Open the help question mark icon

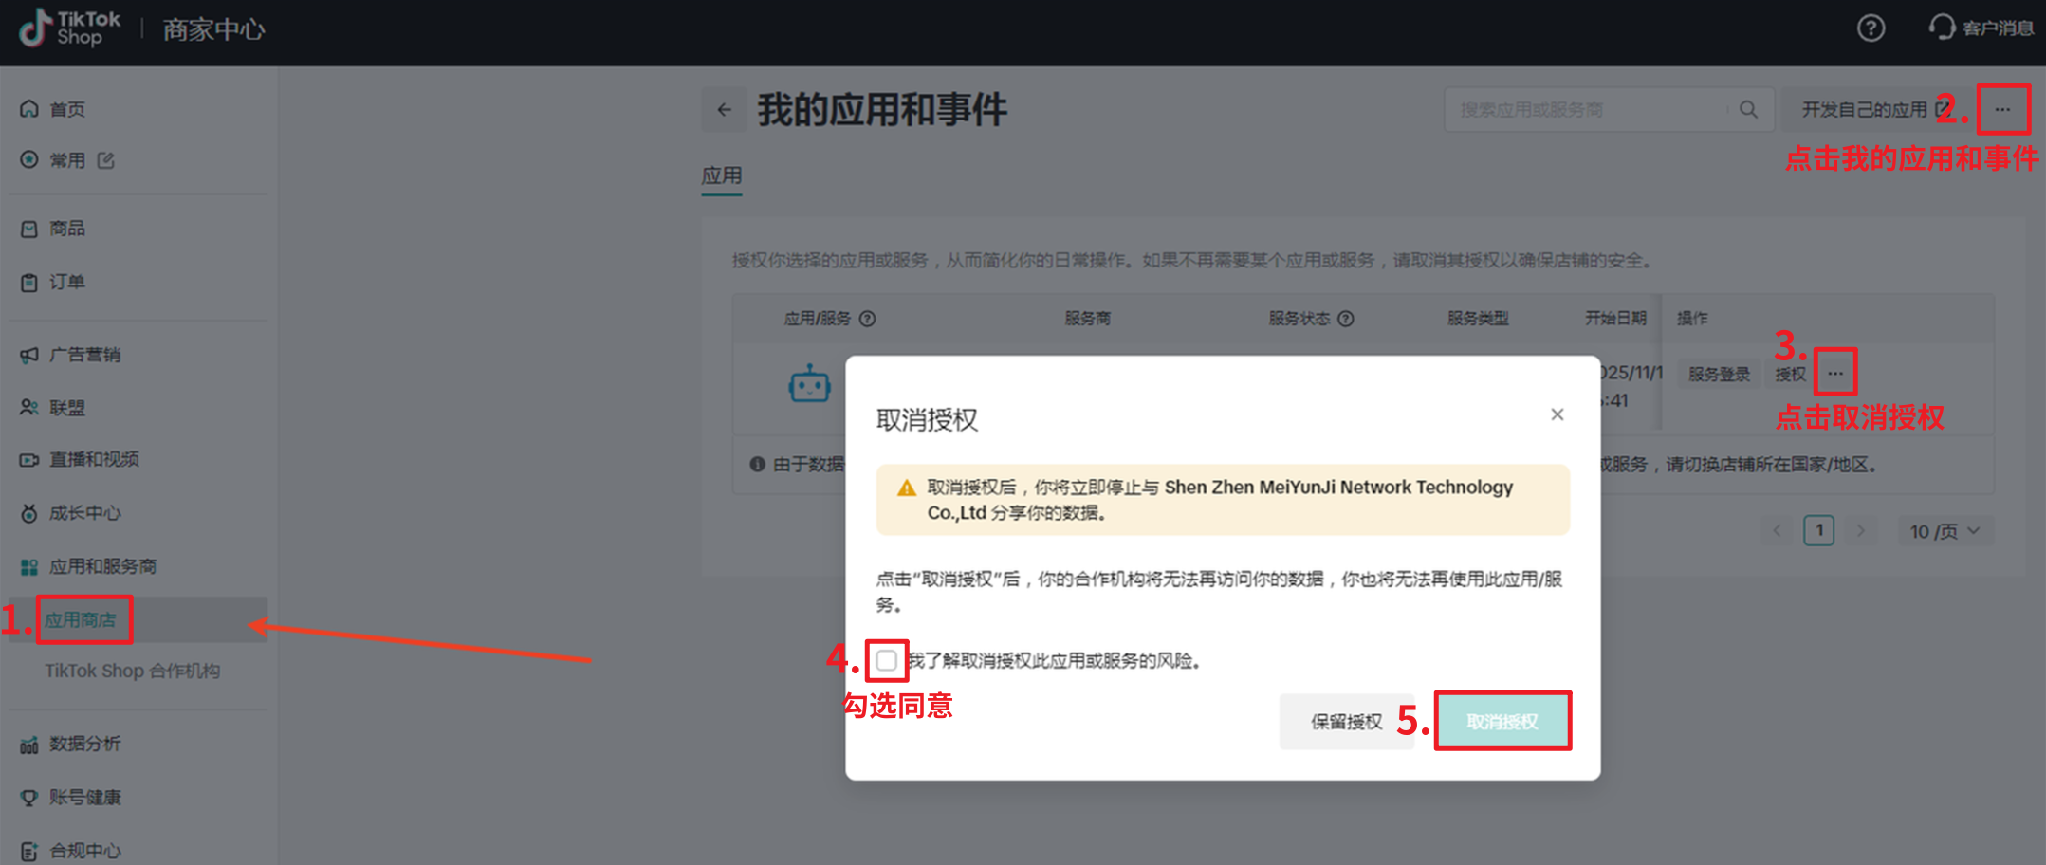[x=1870, y=28]
